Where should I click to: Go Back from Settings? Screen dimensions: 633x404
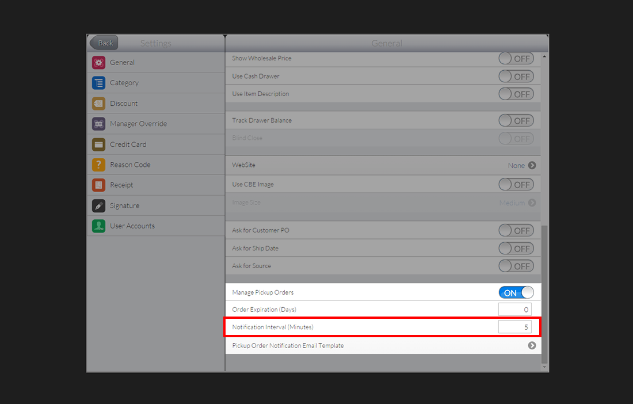coord(104,43)
